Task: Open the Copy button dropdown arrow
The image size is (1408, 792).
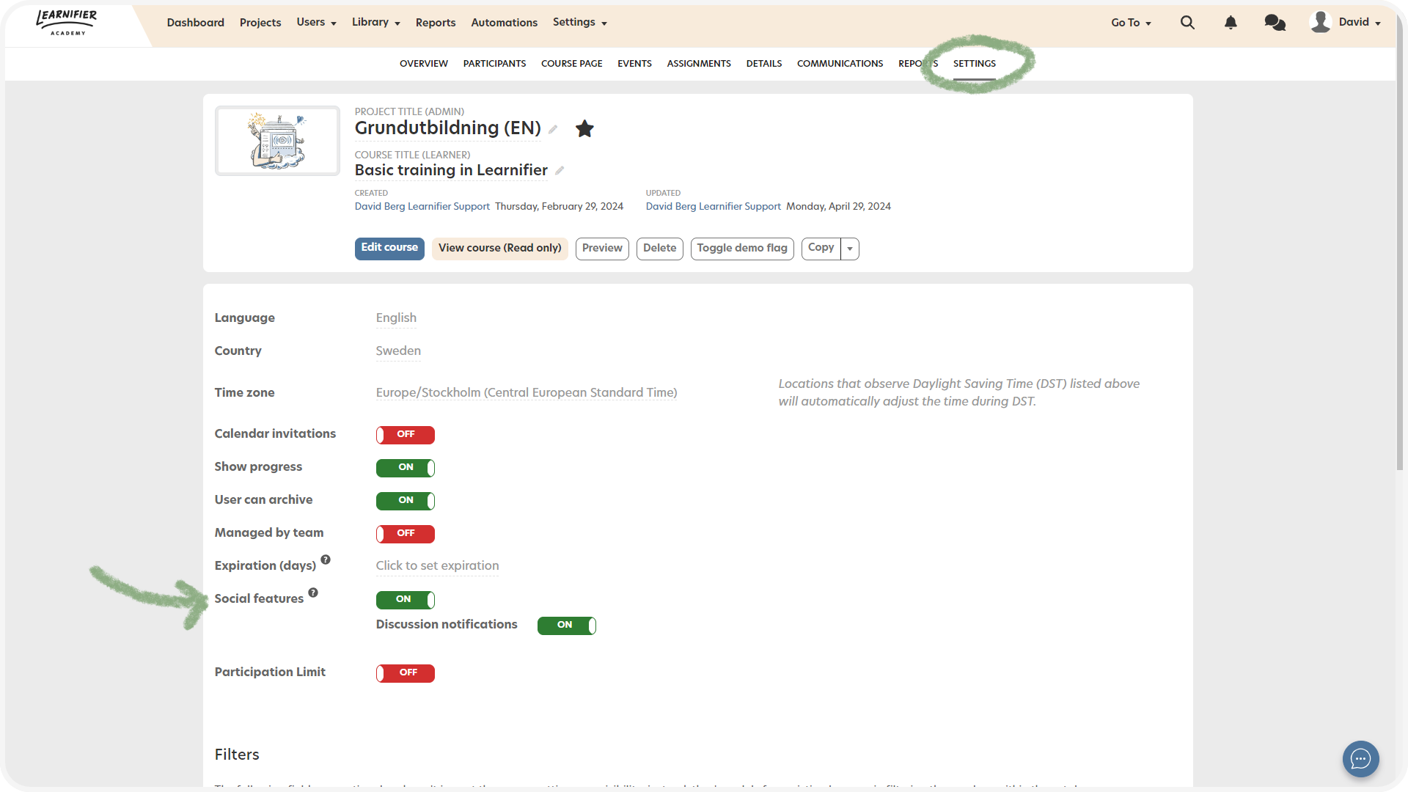Action: pos(850,249)
